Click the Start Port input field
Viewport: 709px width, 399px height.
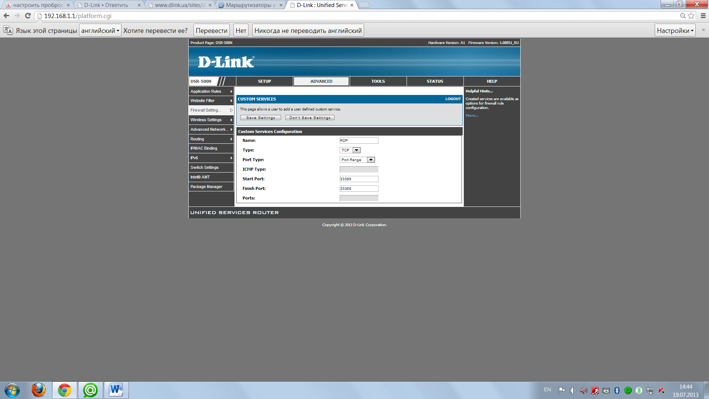point(359,179)
